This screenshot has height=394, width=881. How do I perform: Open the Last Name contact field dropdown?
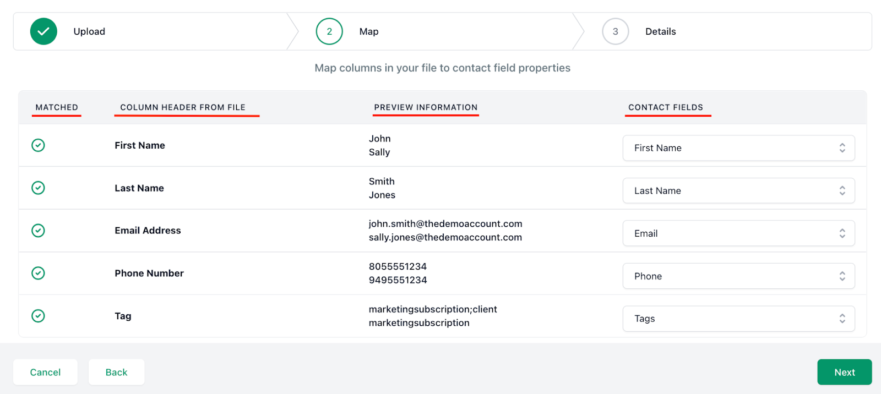coord(738,191)
